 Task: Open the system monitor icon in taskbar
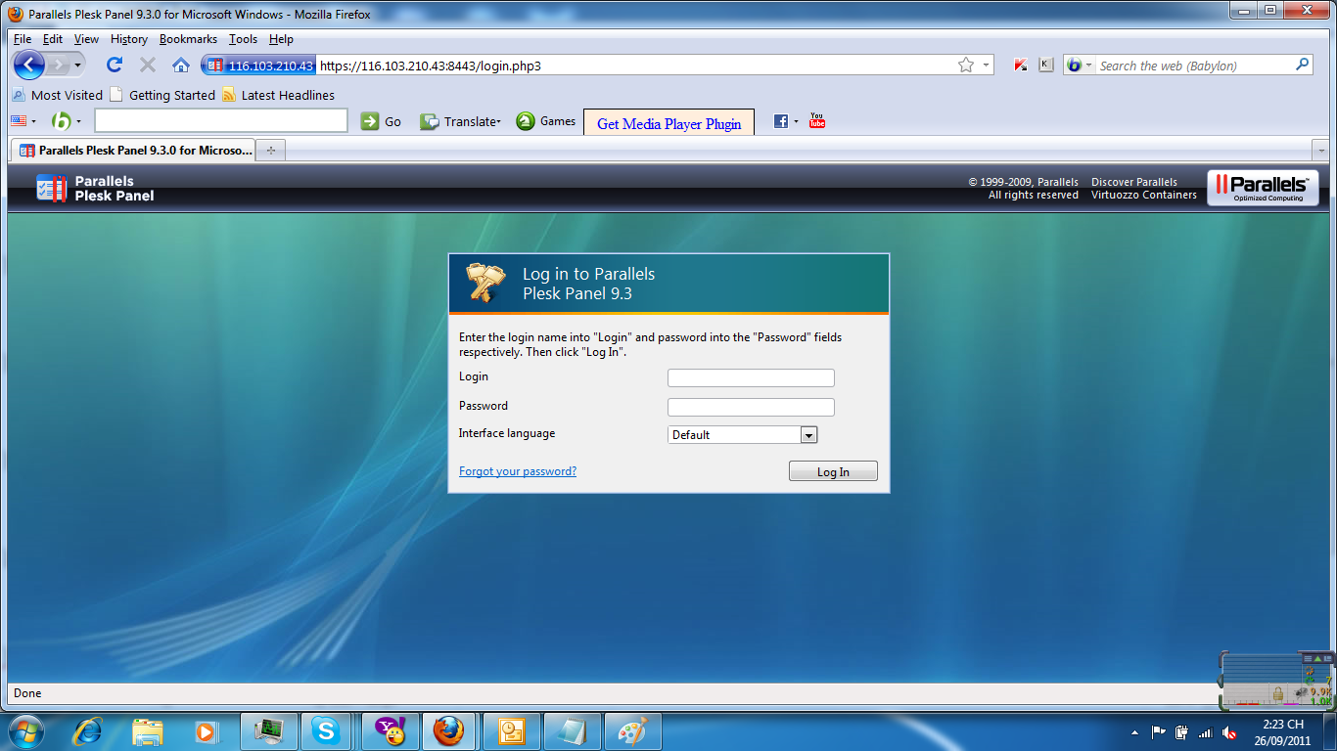(x=269, y=730)
